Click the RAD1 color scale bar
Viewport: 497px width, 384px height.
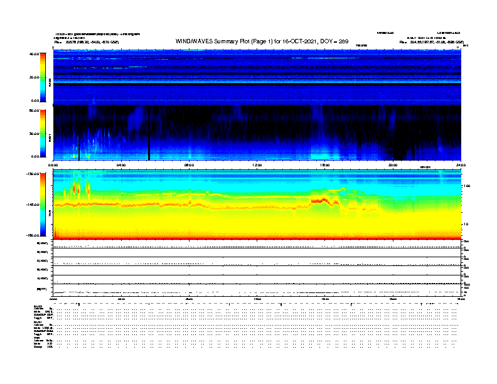[43, 134]
